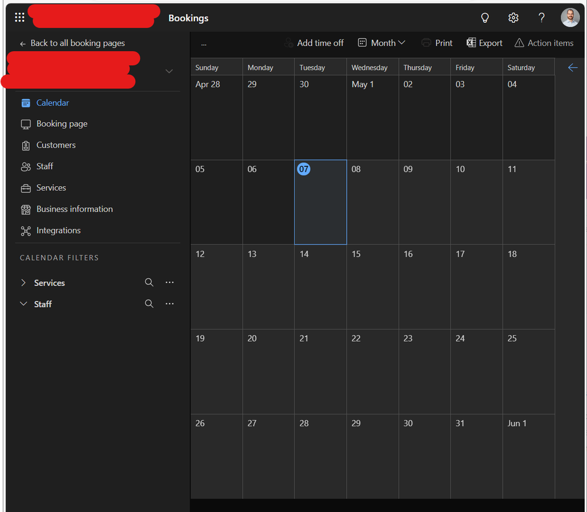This screenshot has height=512, width=587.
Task: Select date 16 on calendar
Action: coord(424,287)
